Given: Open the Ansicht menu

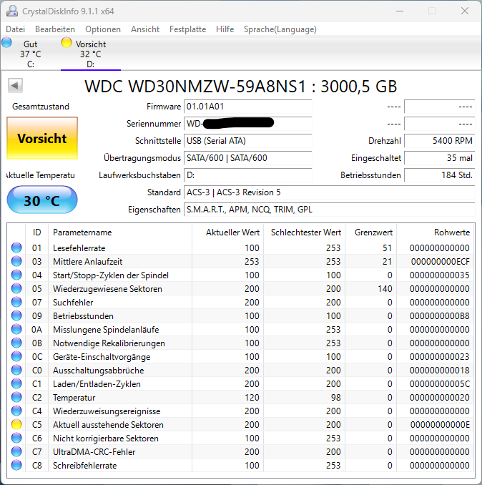Looking at the screenshot, I should pos(145,29).
